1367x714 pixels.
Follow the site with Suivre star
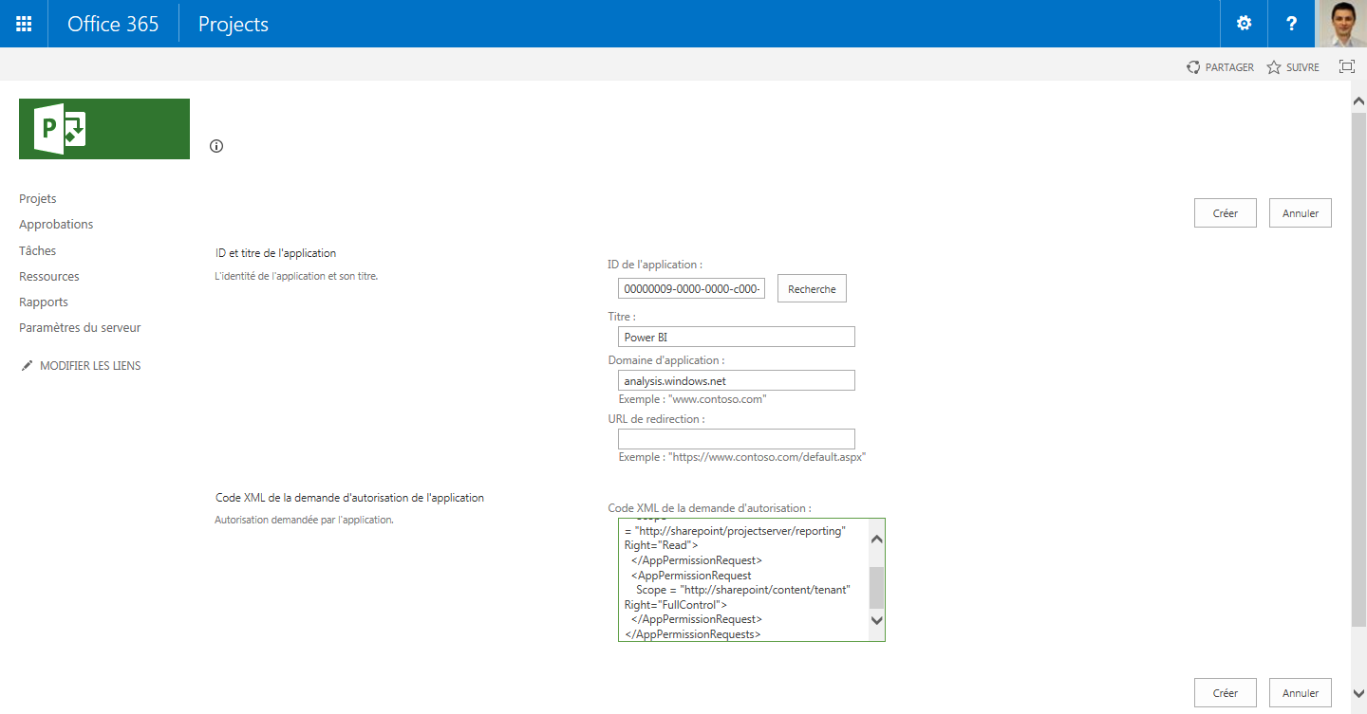[x=1293, y=67]
